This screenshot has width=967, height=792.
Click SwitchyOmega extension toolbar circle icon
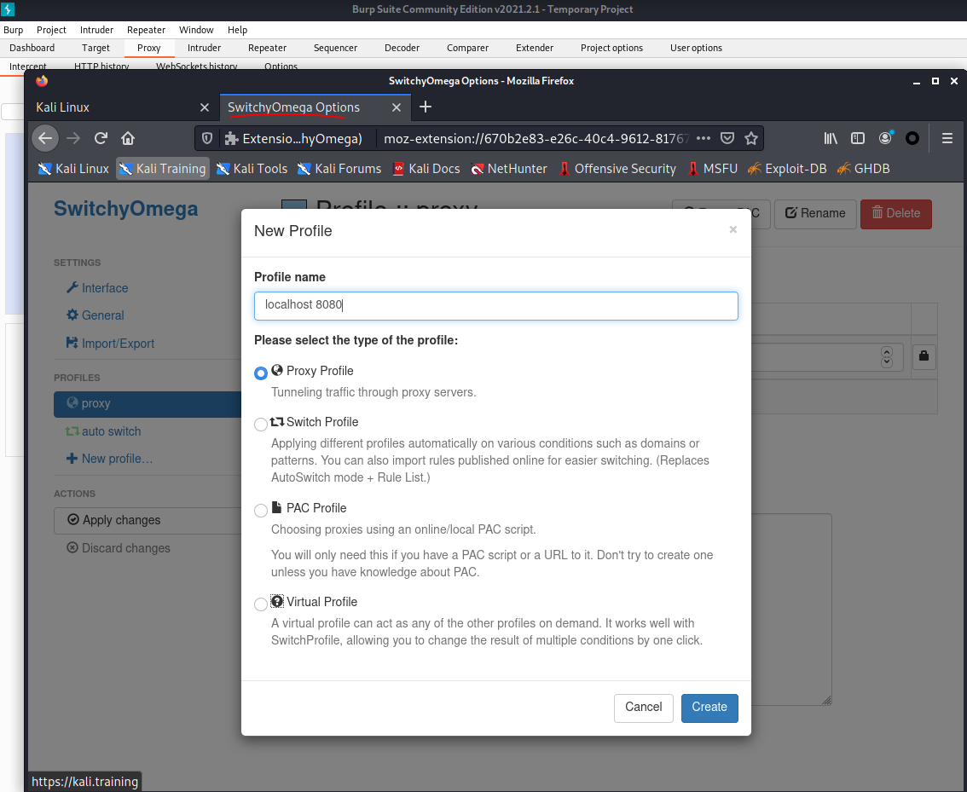pos(912,138)
